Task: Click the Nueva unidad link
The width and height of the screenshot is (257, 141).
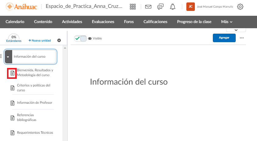Action: [x=40, y=40]
